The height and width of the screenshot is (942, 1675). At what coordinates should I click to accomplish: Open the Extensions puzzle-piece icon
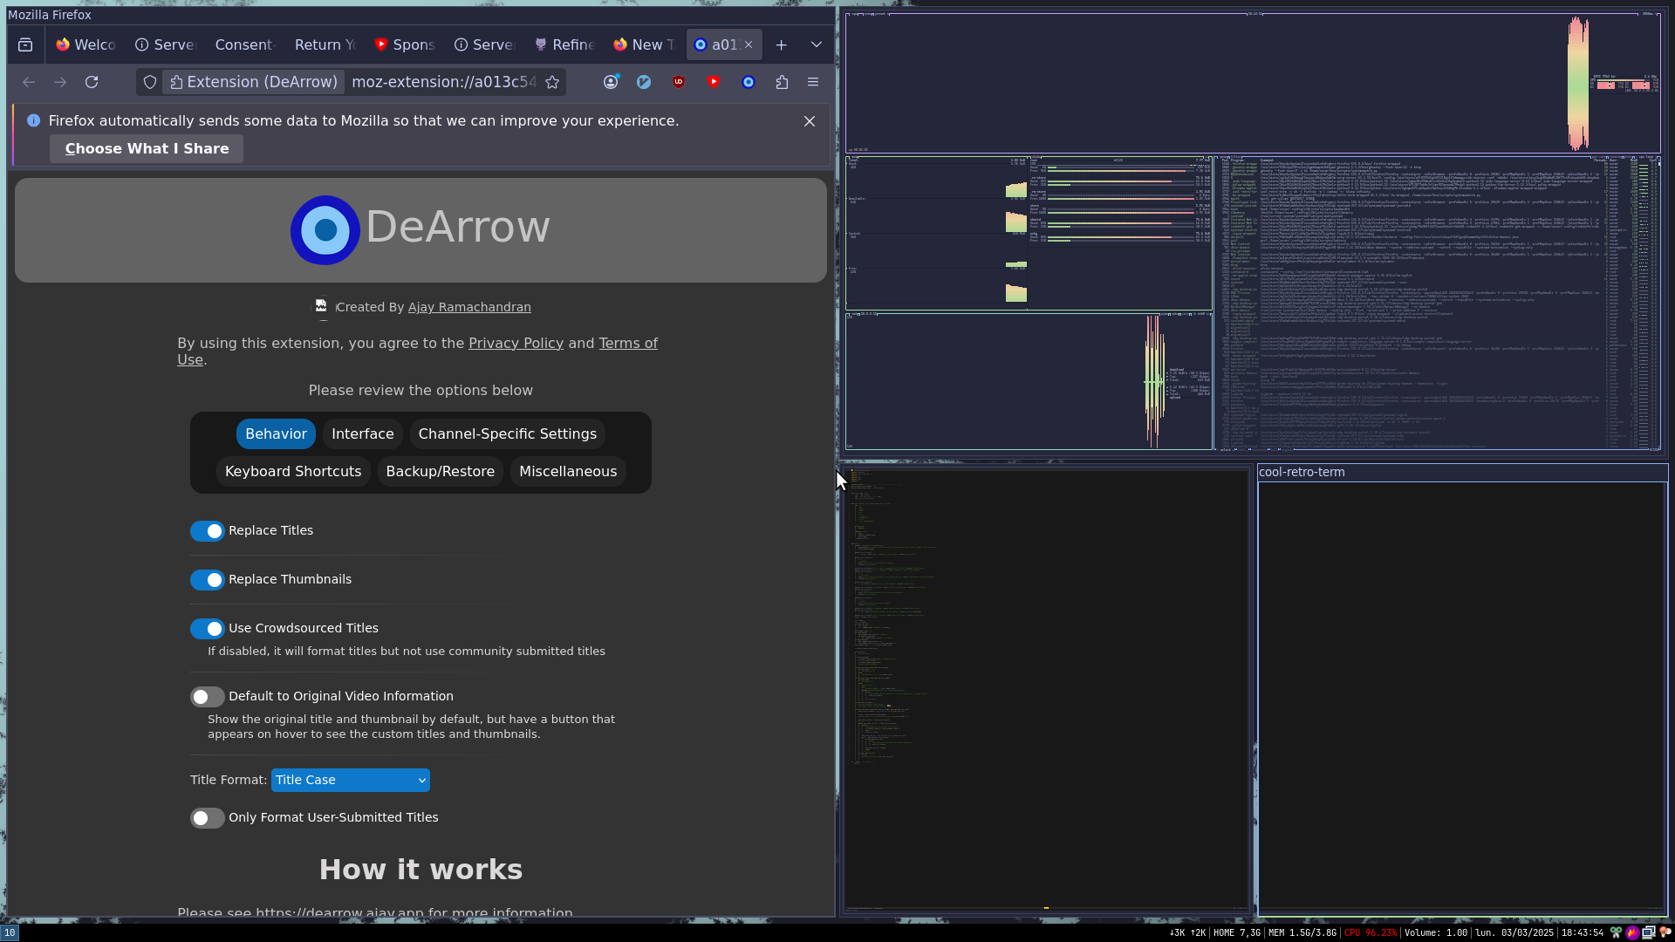pyautogui.click(x=782, y=82)
